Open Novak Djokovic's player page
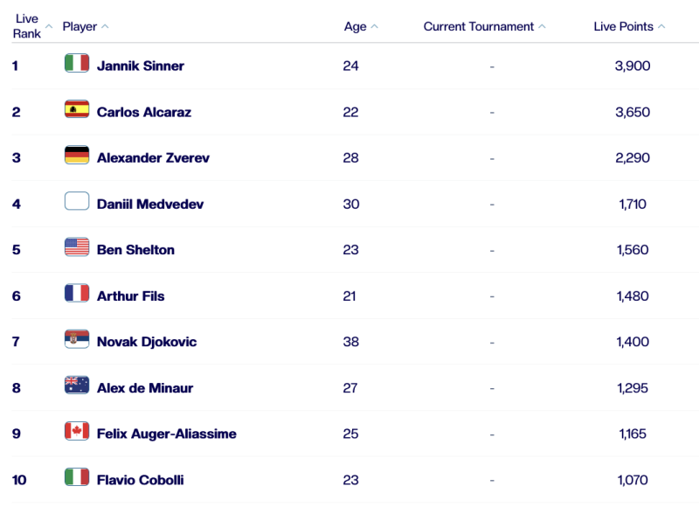Viewport: 699px width, 514px height. tap(147, 342)
